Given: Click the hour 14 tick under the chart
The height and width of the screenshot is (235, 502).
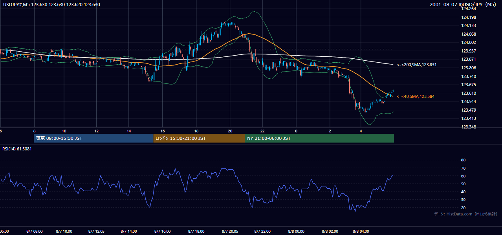Looking at the screenshot, I should (129, 131).
